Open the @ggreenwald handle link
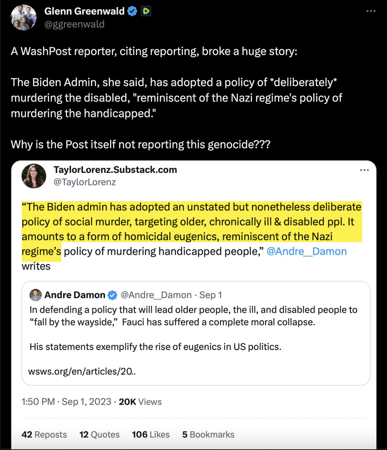Image resolution: width=387 pixels, height=450 pixels. pos(74,24)
